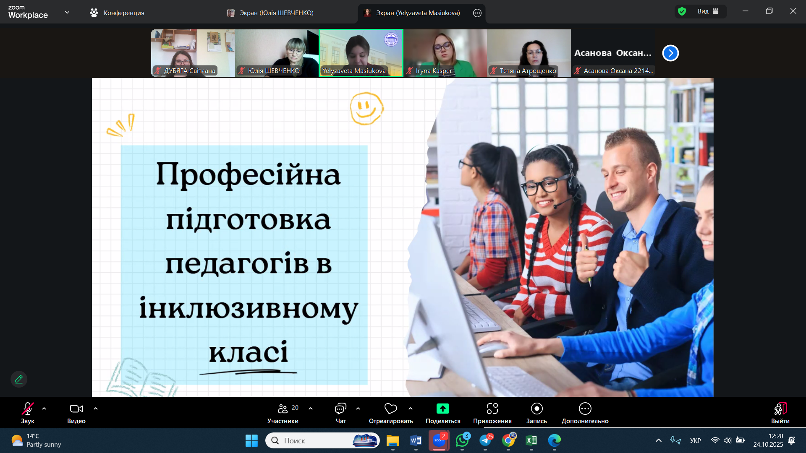Open Zoom Workplace dropdown chevron

[x=67, y=13]
